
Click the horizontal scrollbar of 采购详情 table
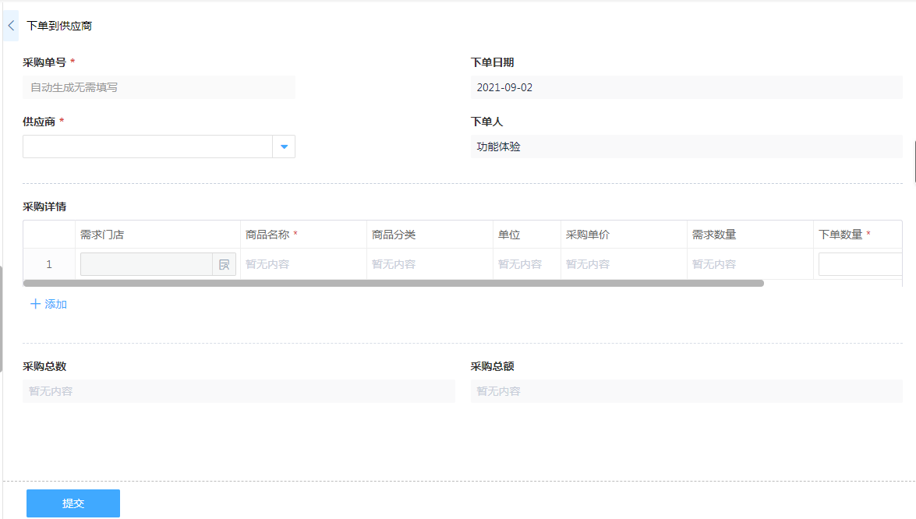pyautogui.click(x=394, y=283)
